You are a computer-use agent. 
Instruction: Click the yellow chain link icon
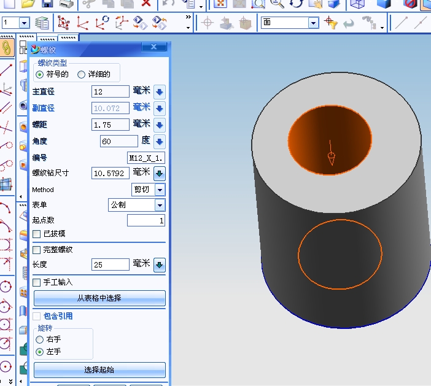click(7, 48)
